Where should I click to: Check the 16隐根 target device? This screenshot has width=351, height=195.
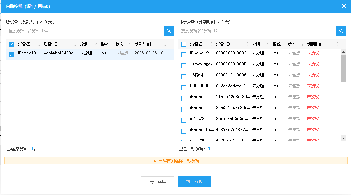(x=184, y=77)
